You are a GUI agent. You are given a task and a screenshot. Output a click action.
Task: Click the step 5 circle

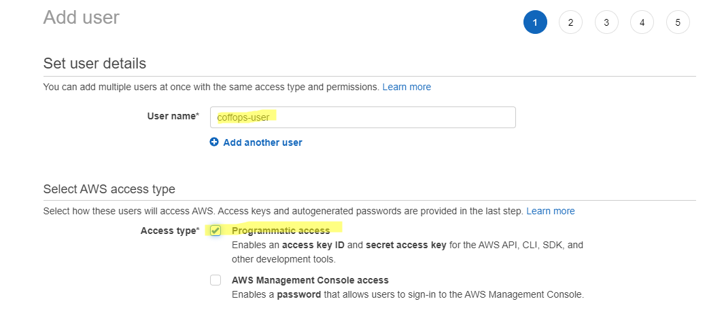click(678, 22)
